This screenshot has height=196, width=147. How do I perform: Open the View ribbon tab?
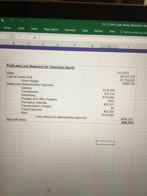coord(112,31)
